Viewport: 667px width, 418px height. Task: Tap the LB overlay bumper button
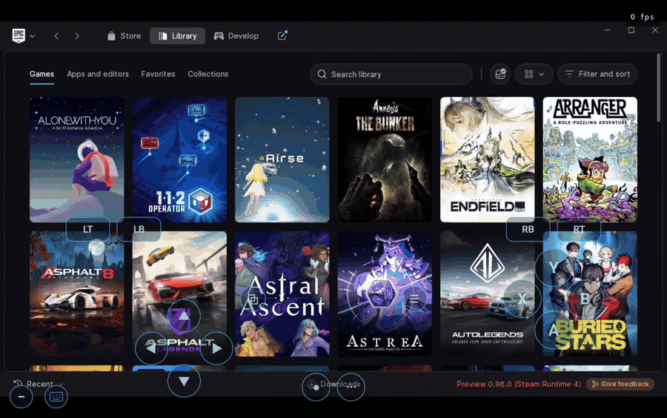pos(139,229)
